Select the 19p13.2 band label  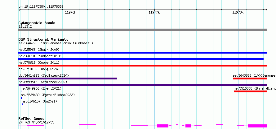[25, 27]
